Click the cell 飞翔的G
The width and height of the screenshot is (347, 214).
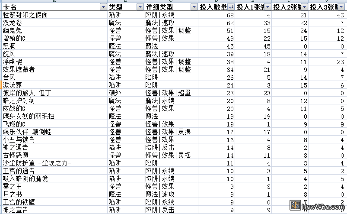(54, 124)
